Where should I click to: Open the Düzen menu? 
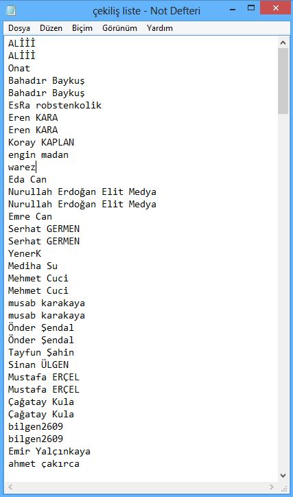click(51, 28)
